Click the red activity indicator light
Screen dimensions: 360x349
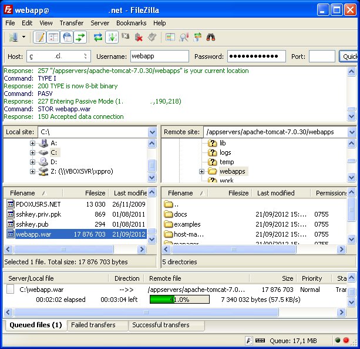[x=346, y=340]
